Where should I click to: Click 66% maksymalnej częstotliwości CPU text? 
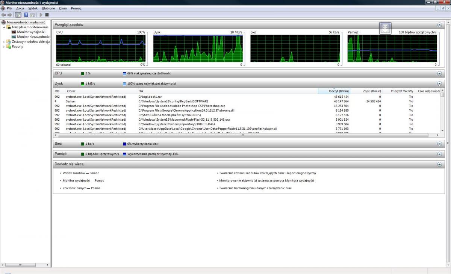point(149,74)
